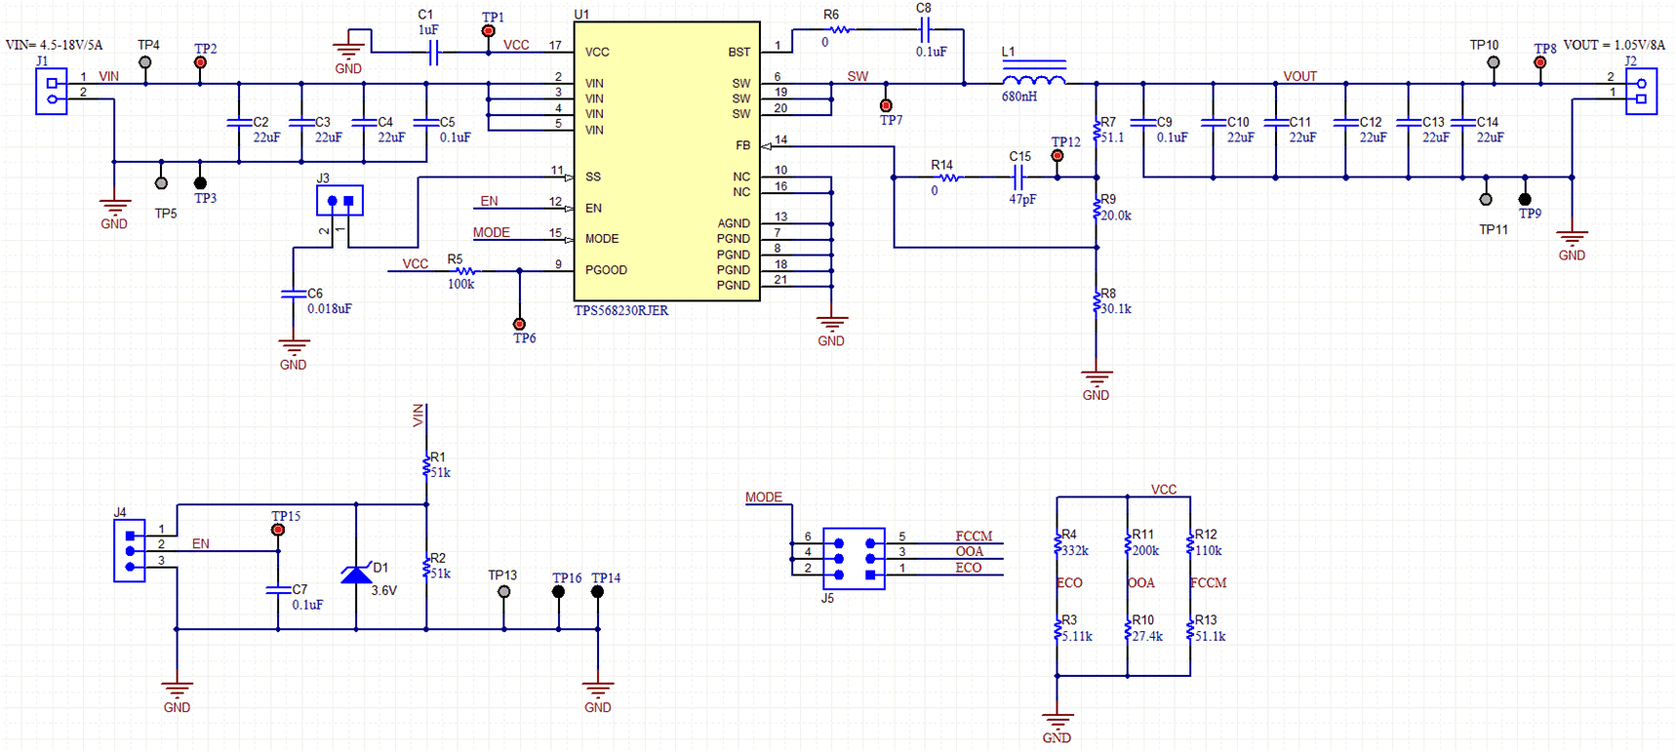This screenshot has width=1676, height=752.
Task: Select the C6 soft-start capacitor symbol
Action: [x=294, y=294]
